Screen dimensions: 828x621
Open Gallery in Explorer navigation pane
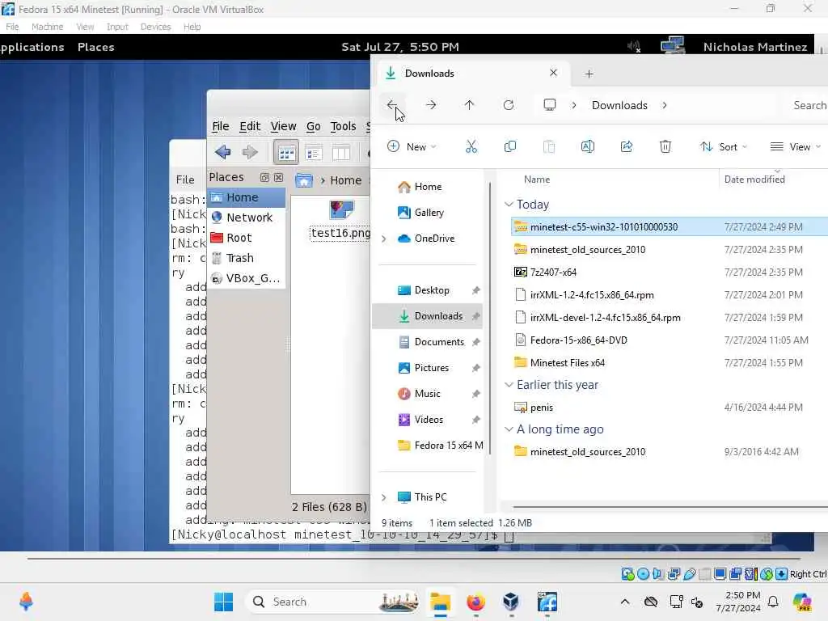(x=429, y=213)
